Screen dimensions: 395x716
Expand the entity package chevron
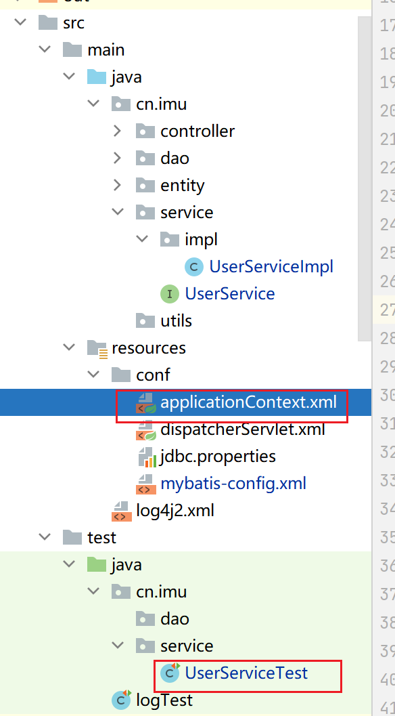(118, 185)
